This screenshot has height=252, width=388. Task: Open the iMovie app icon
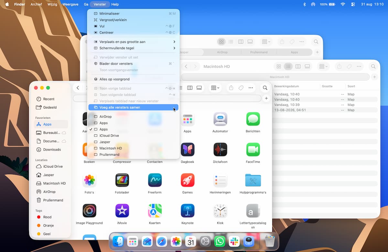point(122,211)
